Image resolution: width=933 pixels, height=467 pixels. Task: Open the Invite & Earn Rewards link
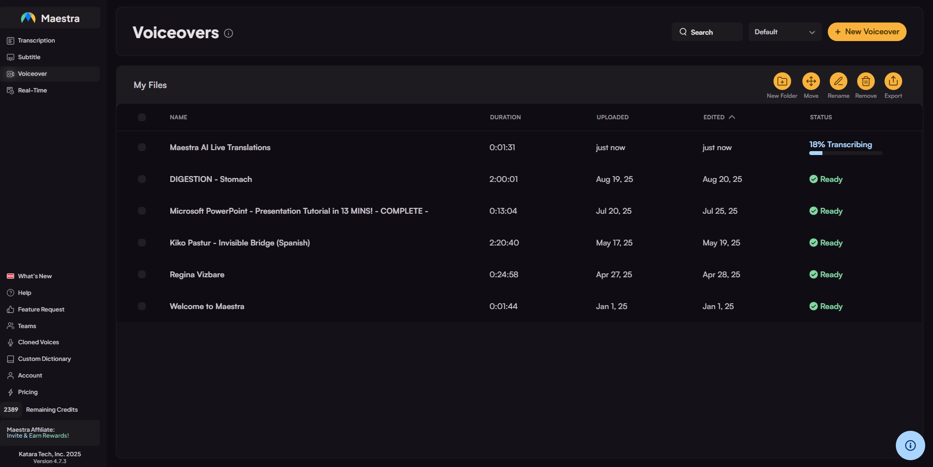[x=38, y=436]
